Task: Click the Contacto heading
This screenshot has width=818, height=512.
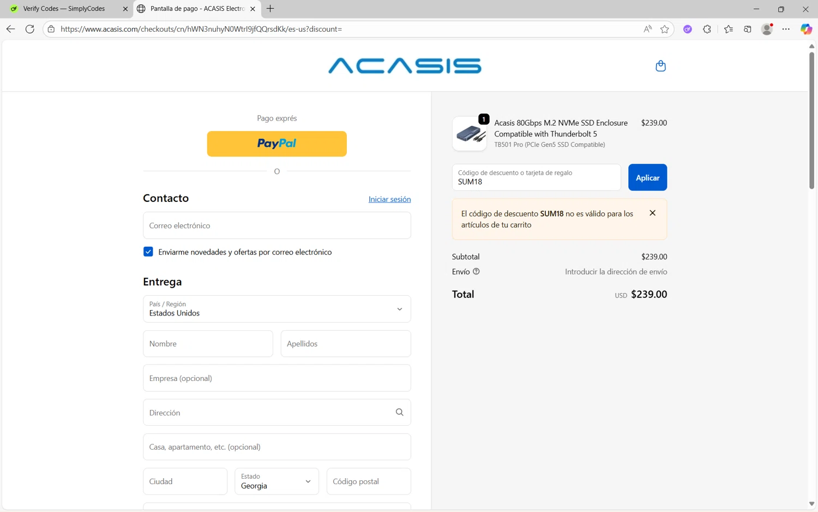Action: click(x=166, y=198)
